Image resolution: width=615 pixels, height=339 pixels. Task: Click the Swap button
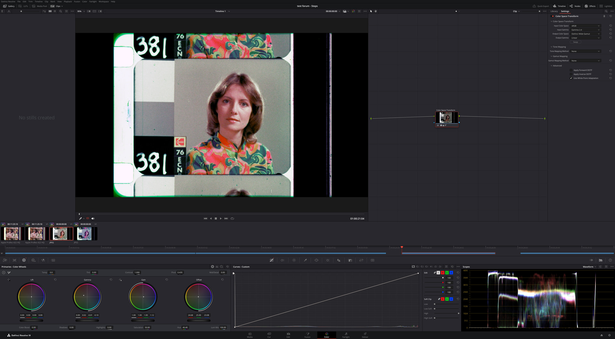575,42
